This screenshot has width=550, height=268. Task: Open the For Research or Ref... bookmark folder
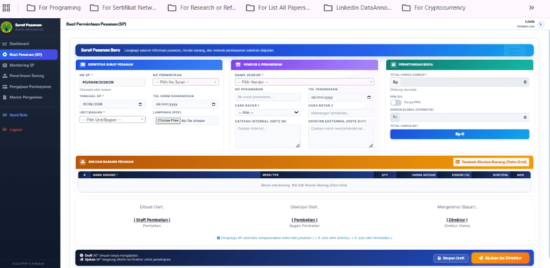pyautogui.click(x=202, y=8)
